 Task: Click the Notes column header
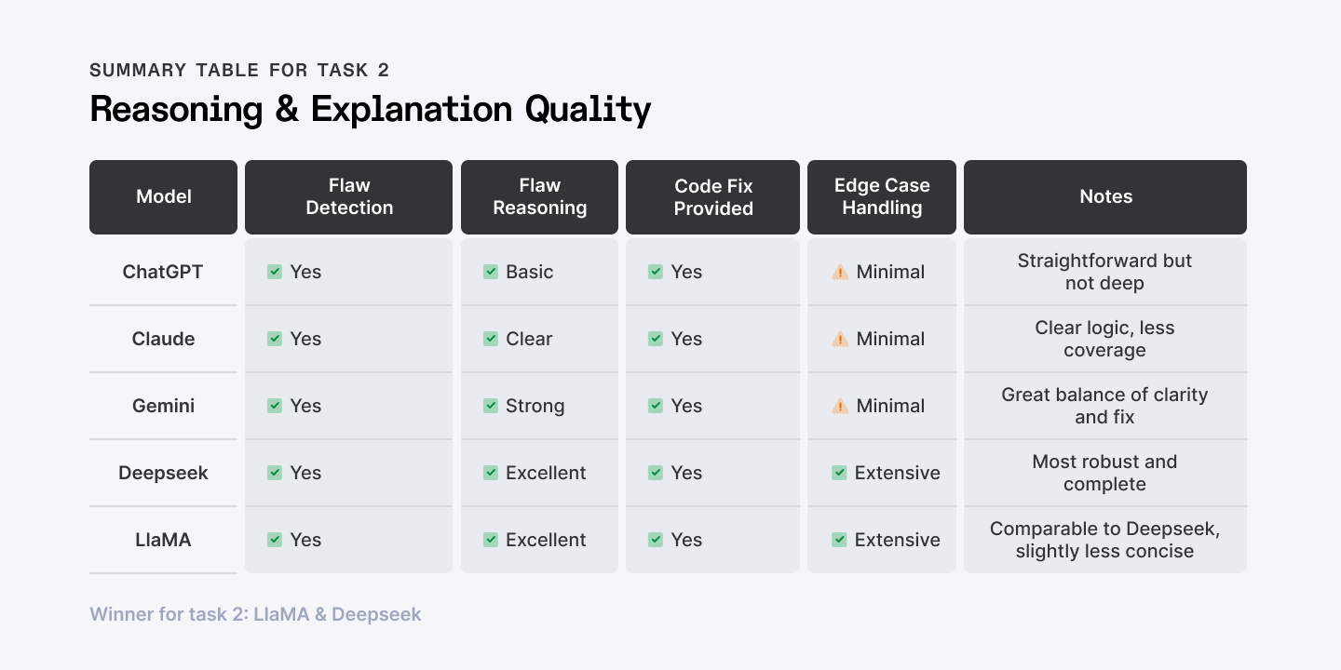click(x=1105, y=197)
